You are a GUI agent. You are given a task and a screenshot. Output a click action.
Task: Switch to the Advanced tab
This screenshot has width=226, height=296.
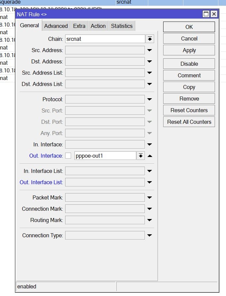pos(56,26)
